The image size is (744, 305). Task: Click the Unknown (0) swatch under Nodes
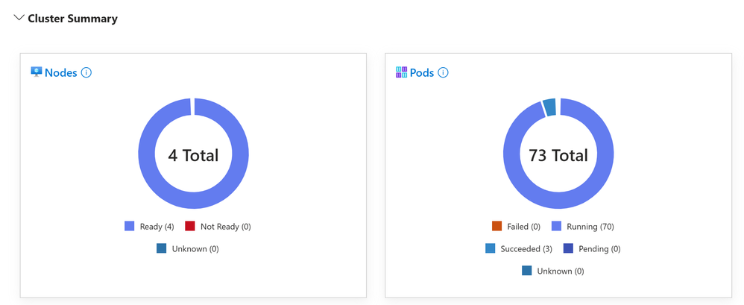(x=162, y=248)
